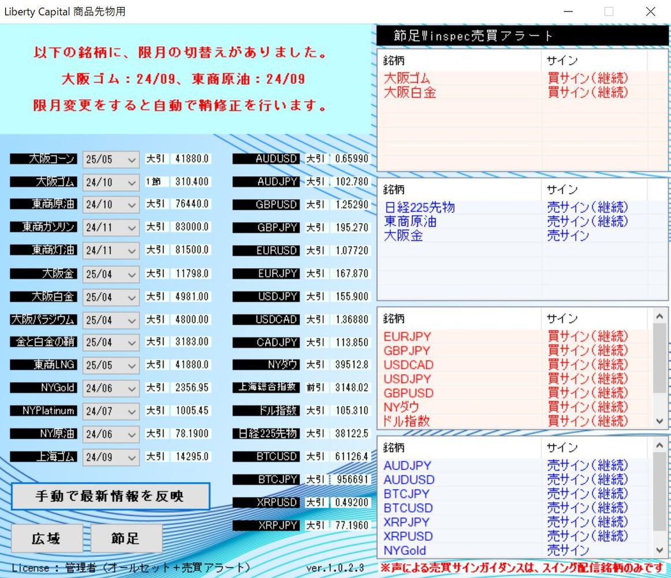Select the AUDJPY sell alert row
This screenshot has width=671, height=578.
516,465
